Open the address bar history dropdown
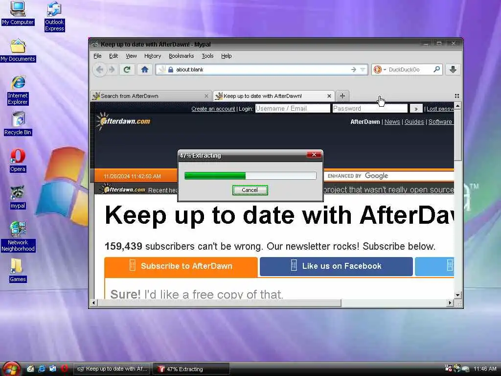The image size is (501, 376). pyautogui.click(x=363, y=70)
